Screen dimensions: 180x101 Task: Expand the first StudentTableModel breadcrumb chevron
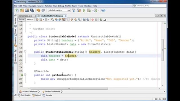tap(39, 91)
